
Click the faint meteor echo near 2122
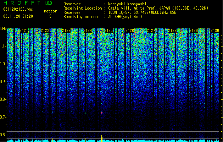click(x=52, y=112)
